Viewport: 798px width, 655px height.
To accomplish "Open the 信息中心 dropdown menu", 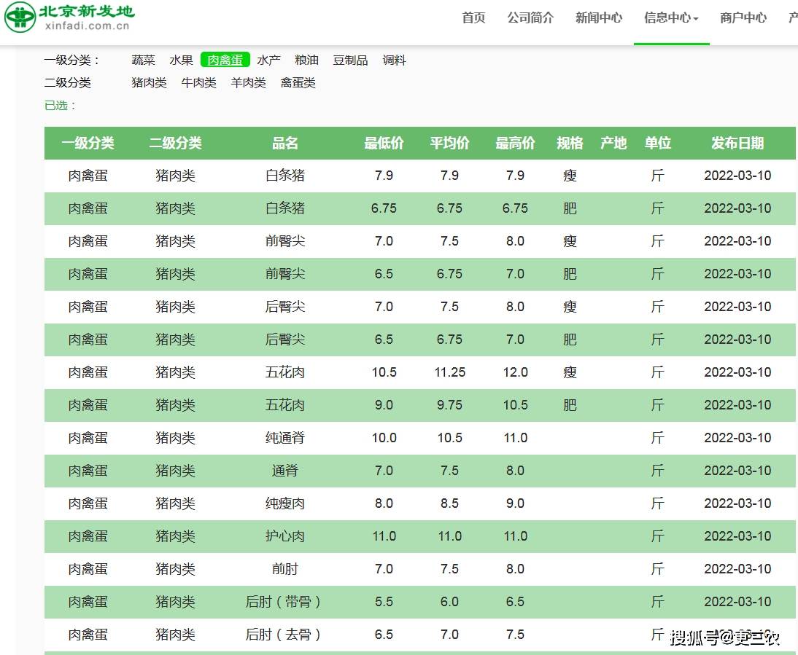I will pyautogui.click(x=667, y=17).
